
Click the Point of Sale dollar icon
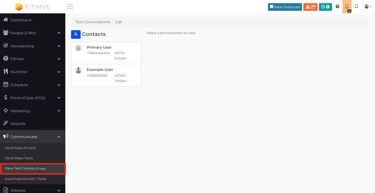(x=6, y=97)
